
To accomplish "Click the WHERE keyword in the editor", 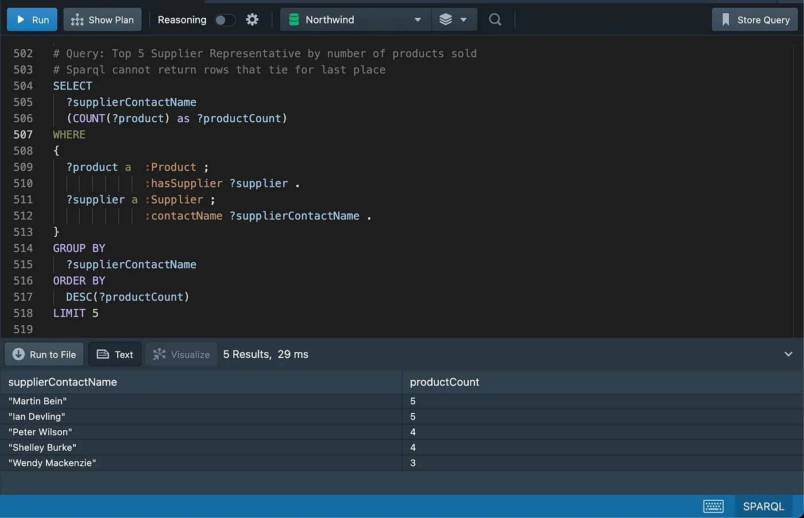I will click(x=69, y=135).
